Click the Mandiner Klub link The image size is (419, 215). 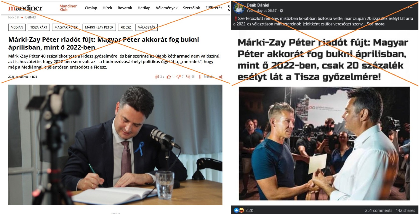pyautogui.click(x=68, y=8)
